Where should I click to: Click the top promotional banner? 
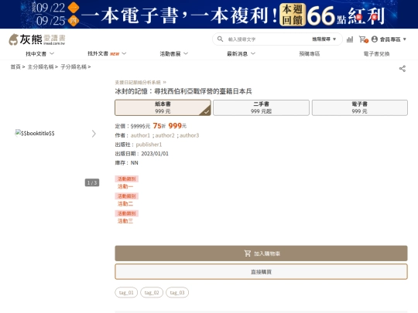point(209,14)
